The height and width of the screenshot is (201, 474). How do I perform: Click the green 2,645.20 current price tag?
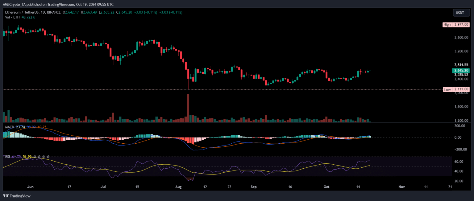click(461, 71)
